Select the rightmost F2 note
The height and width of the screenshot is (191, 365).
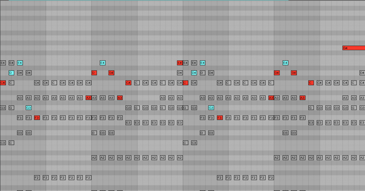(x=271, y=177)
